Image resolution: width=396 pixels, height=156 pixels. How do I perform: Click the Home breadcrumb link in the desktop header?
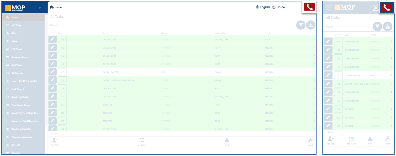tap(56, 7)
